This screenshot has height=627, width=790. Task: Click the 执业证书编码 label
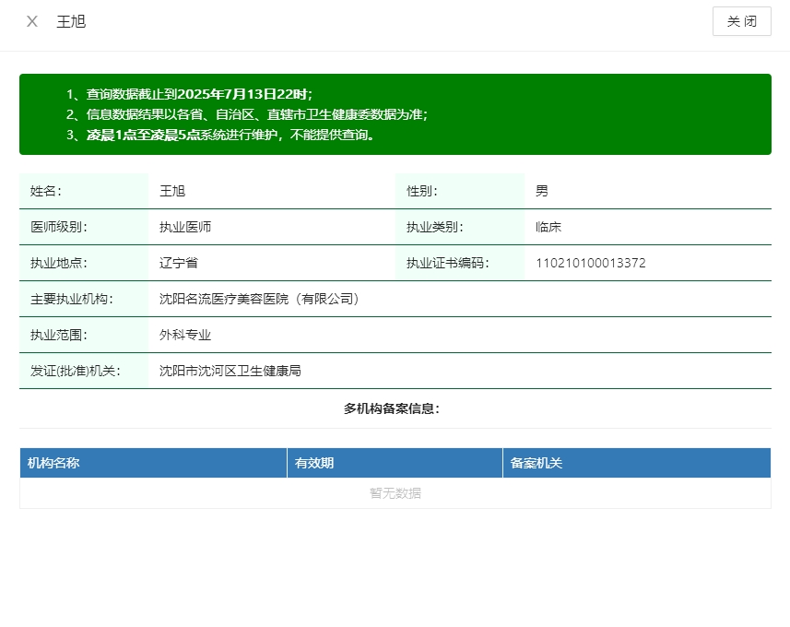coord(448,263)
